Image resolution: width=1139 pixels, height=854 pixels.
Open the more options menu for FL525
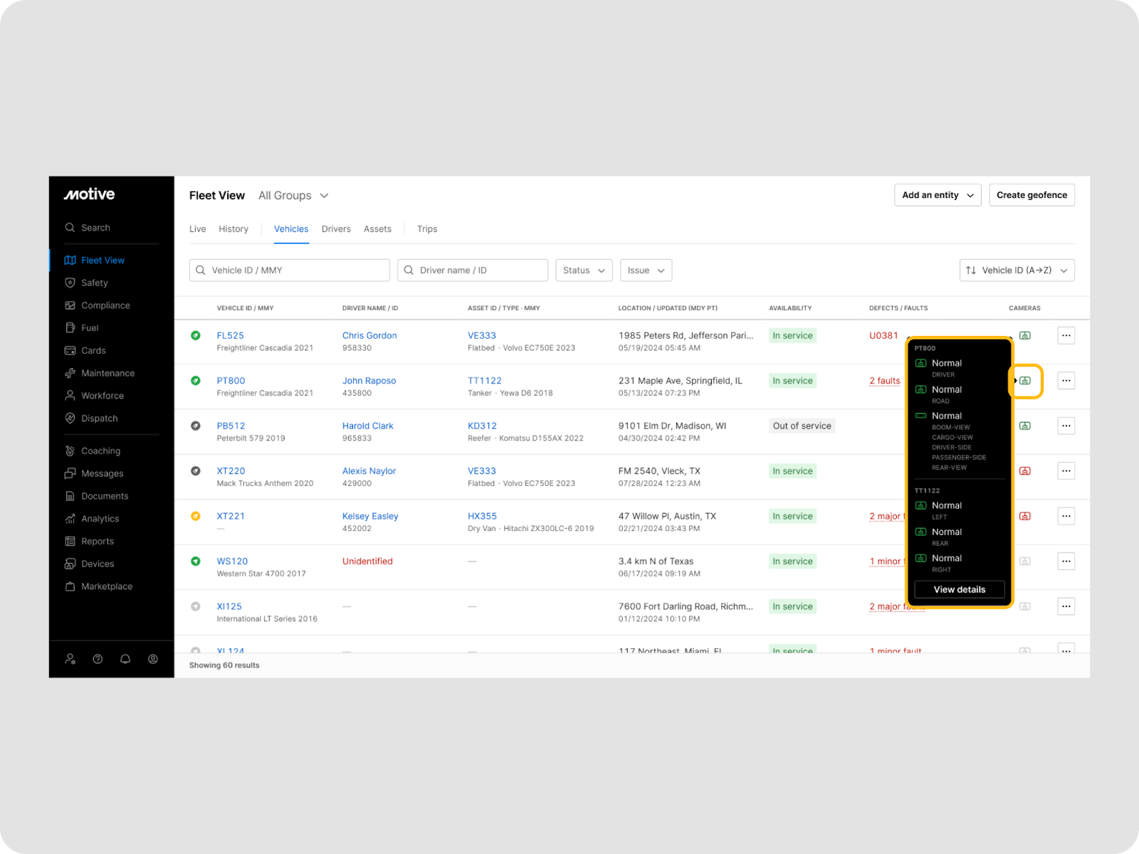tap(1066, 335)
